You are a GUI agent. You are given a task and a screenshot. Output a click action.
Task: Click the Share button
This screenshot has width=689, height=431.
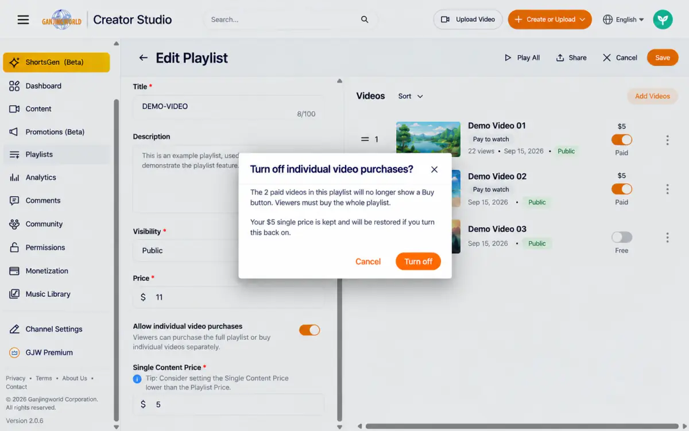[571, 58]
